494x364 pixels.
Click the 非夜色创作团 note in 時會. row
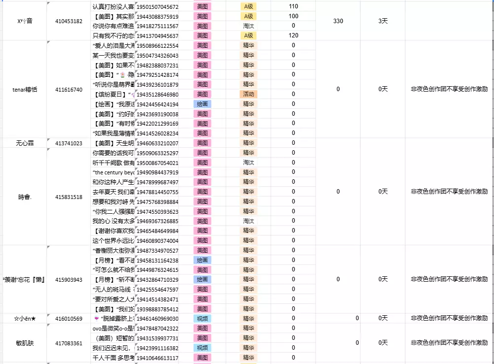coord(449,192)
